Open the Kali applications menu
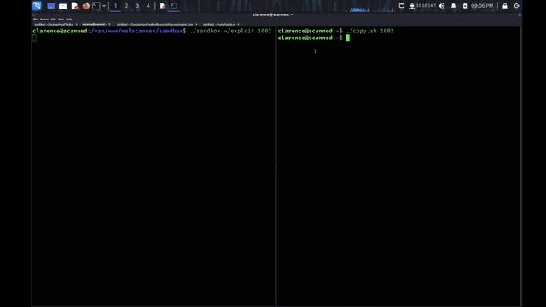This screenshot has width=546, height=307. coord(37,6)
